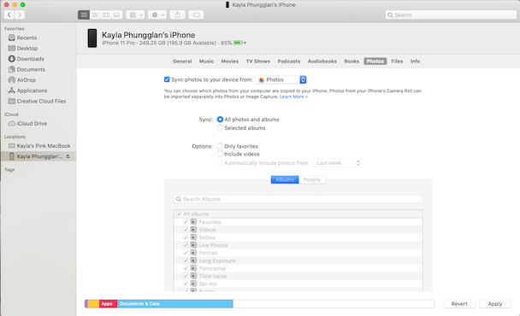Open the action gear dropdown menu
The image size is (520, 316).
(157, 15)
